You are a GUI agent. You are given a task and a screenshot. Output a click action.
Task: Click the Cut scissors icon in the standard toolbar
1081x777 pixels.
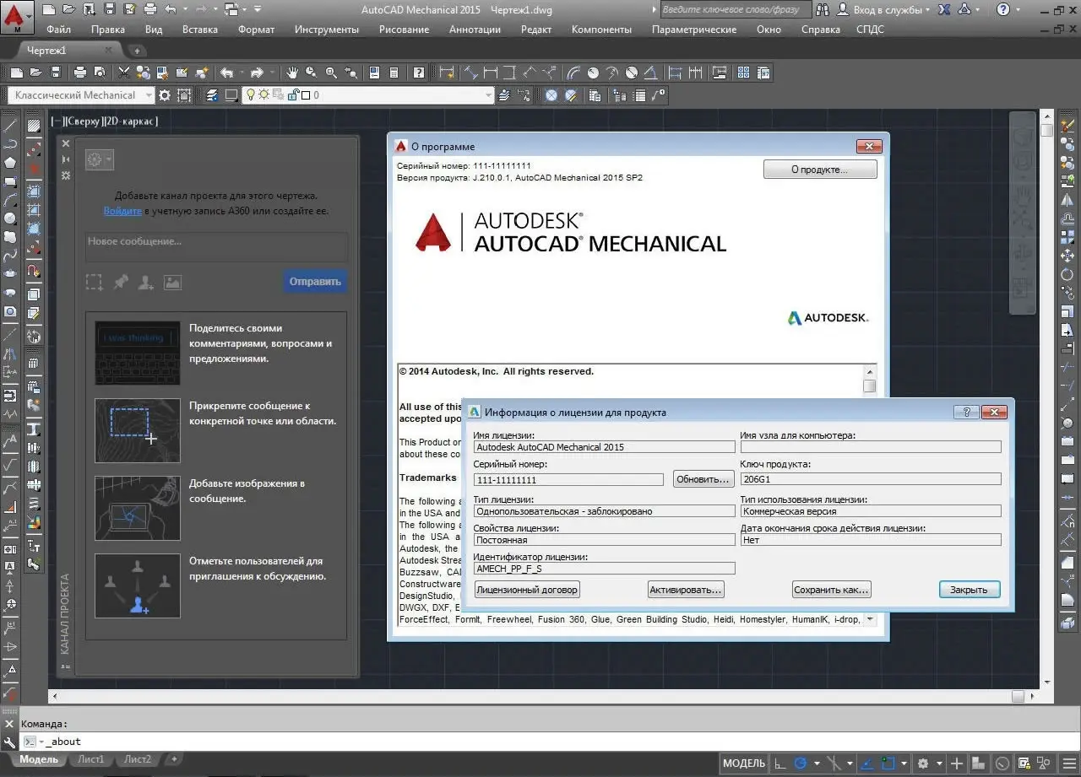[124, 73]
